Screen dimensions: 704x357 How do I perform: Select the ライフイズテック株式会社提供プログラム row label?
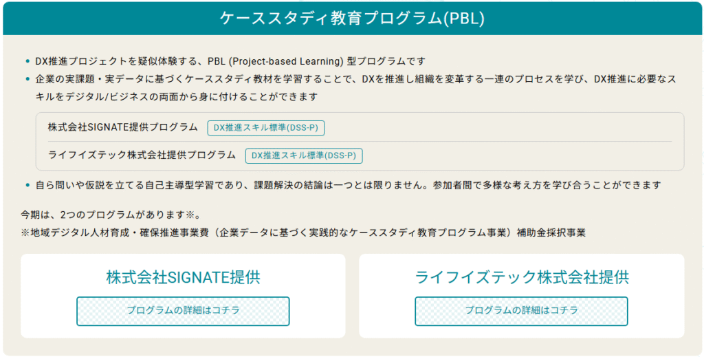142,155
